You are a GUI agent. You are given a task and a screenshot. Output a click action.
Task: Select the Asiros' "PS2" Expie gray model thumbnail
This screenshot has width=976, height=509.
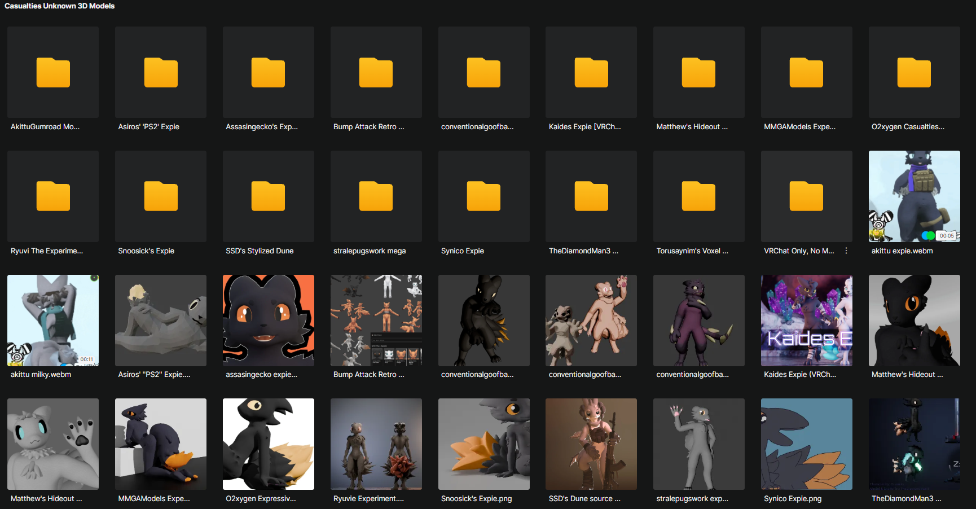tap(161, 321)
